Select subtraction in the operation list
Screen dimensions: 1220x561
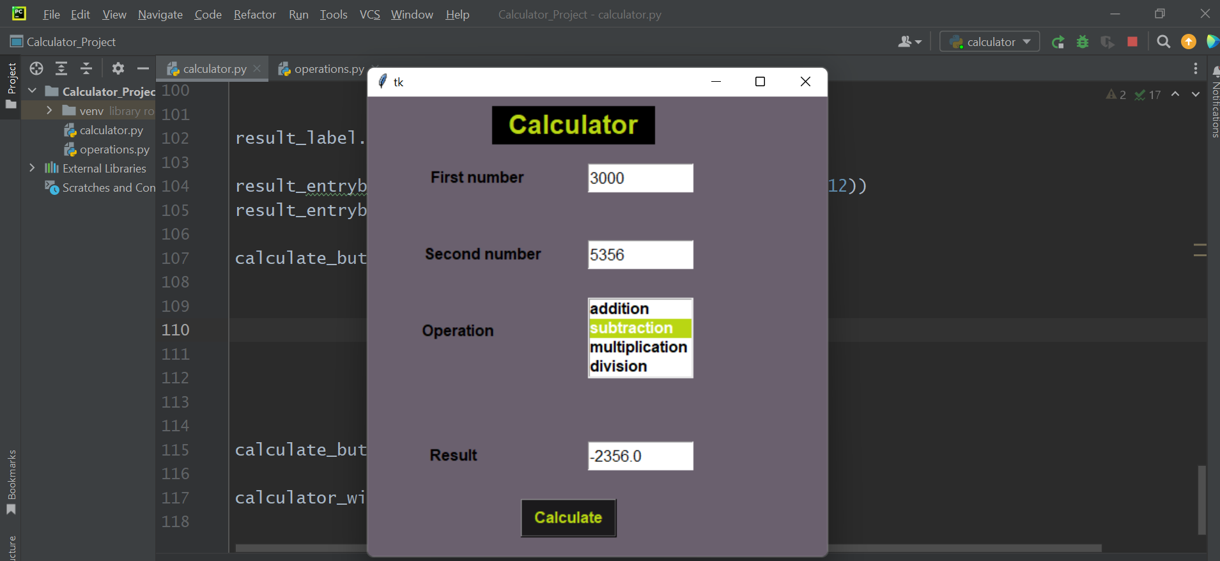[640, 328]
